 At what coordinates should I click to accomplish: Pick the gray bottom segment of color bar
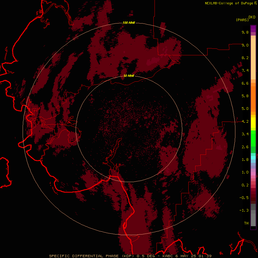click(x=253, y=220)
